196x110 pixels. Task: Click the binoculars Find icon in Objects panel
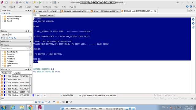[9, 38]
